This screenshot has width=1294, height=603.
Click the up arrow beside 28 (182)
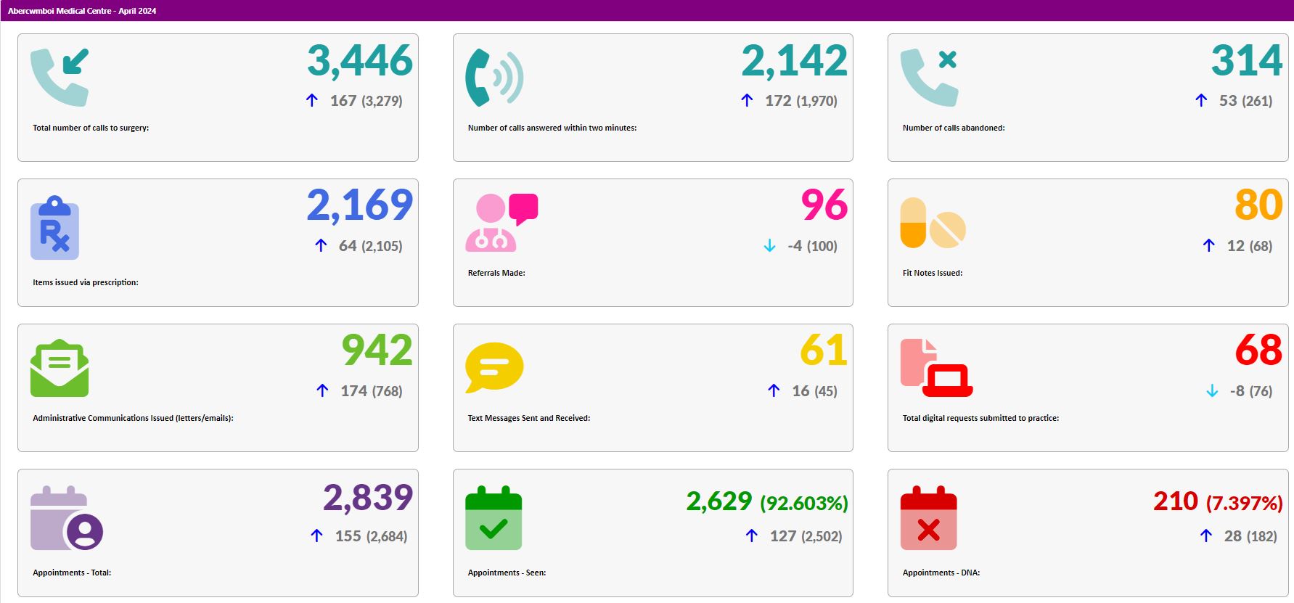1206,536
